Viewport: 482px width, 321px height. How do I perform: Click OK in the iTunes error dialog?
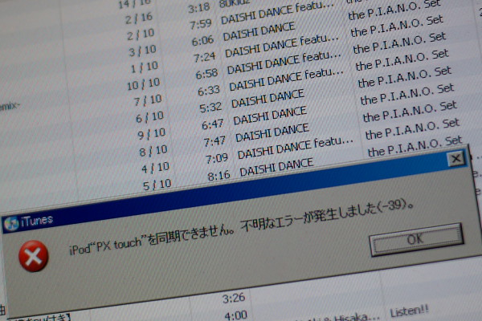click(x=416, y=239)
